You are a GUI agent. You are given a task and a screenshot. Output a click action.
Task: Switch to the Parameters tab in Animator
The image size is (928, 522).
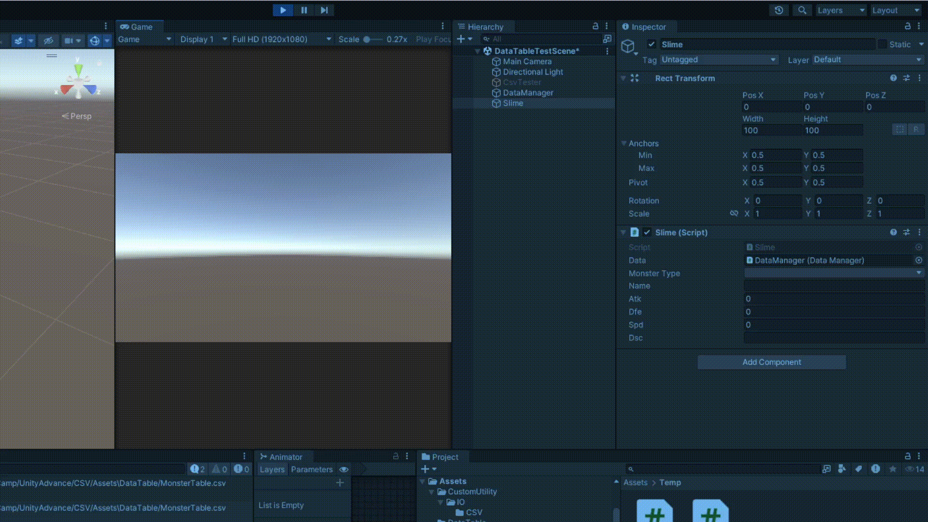(312, 469)
